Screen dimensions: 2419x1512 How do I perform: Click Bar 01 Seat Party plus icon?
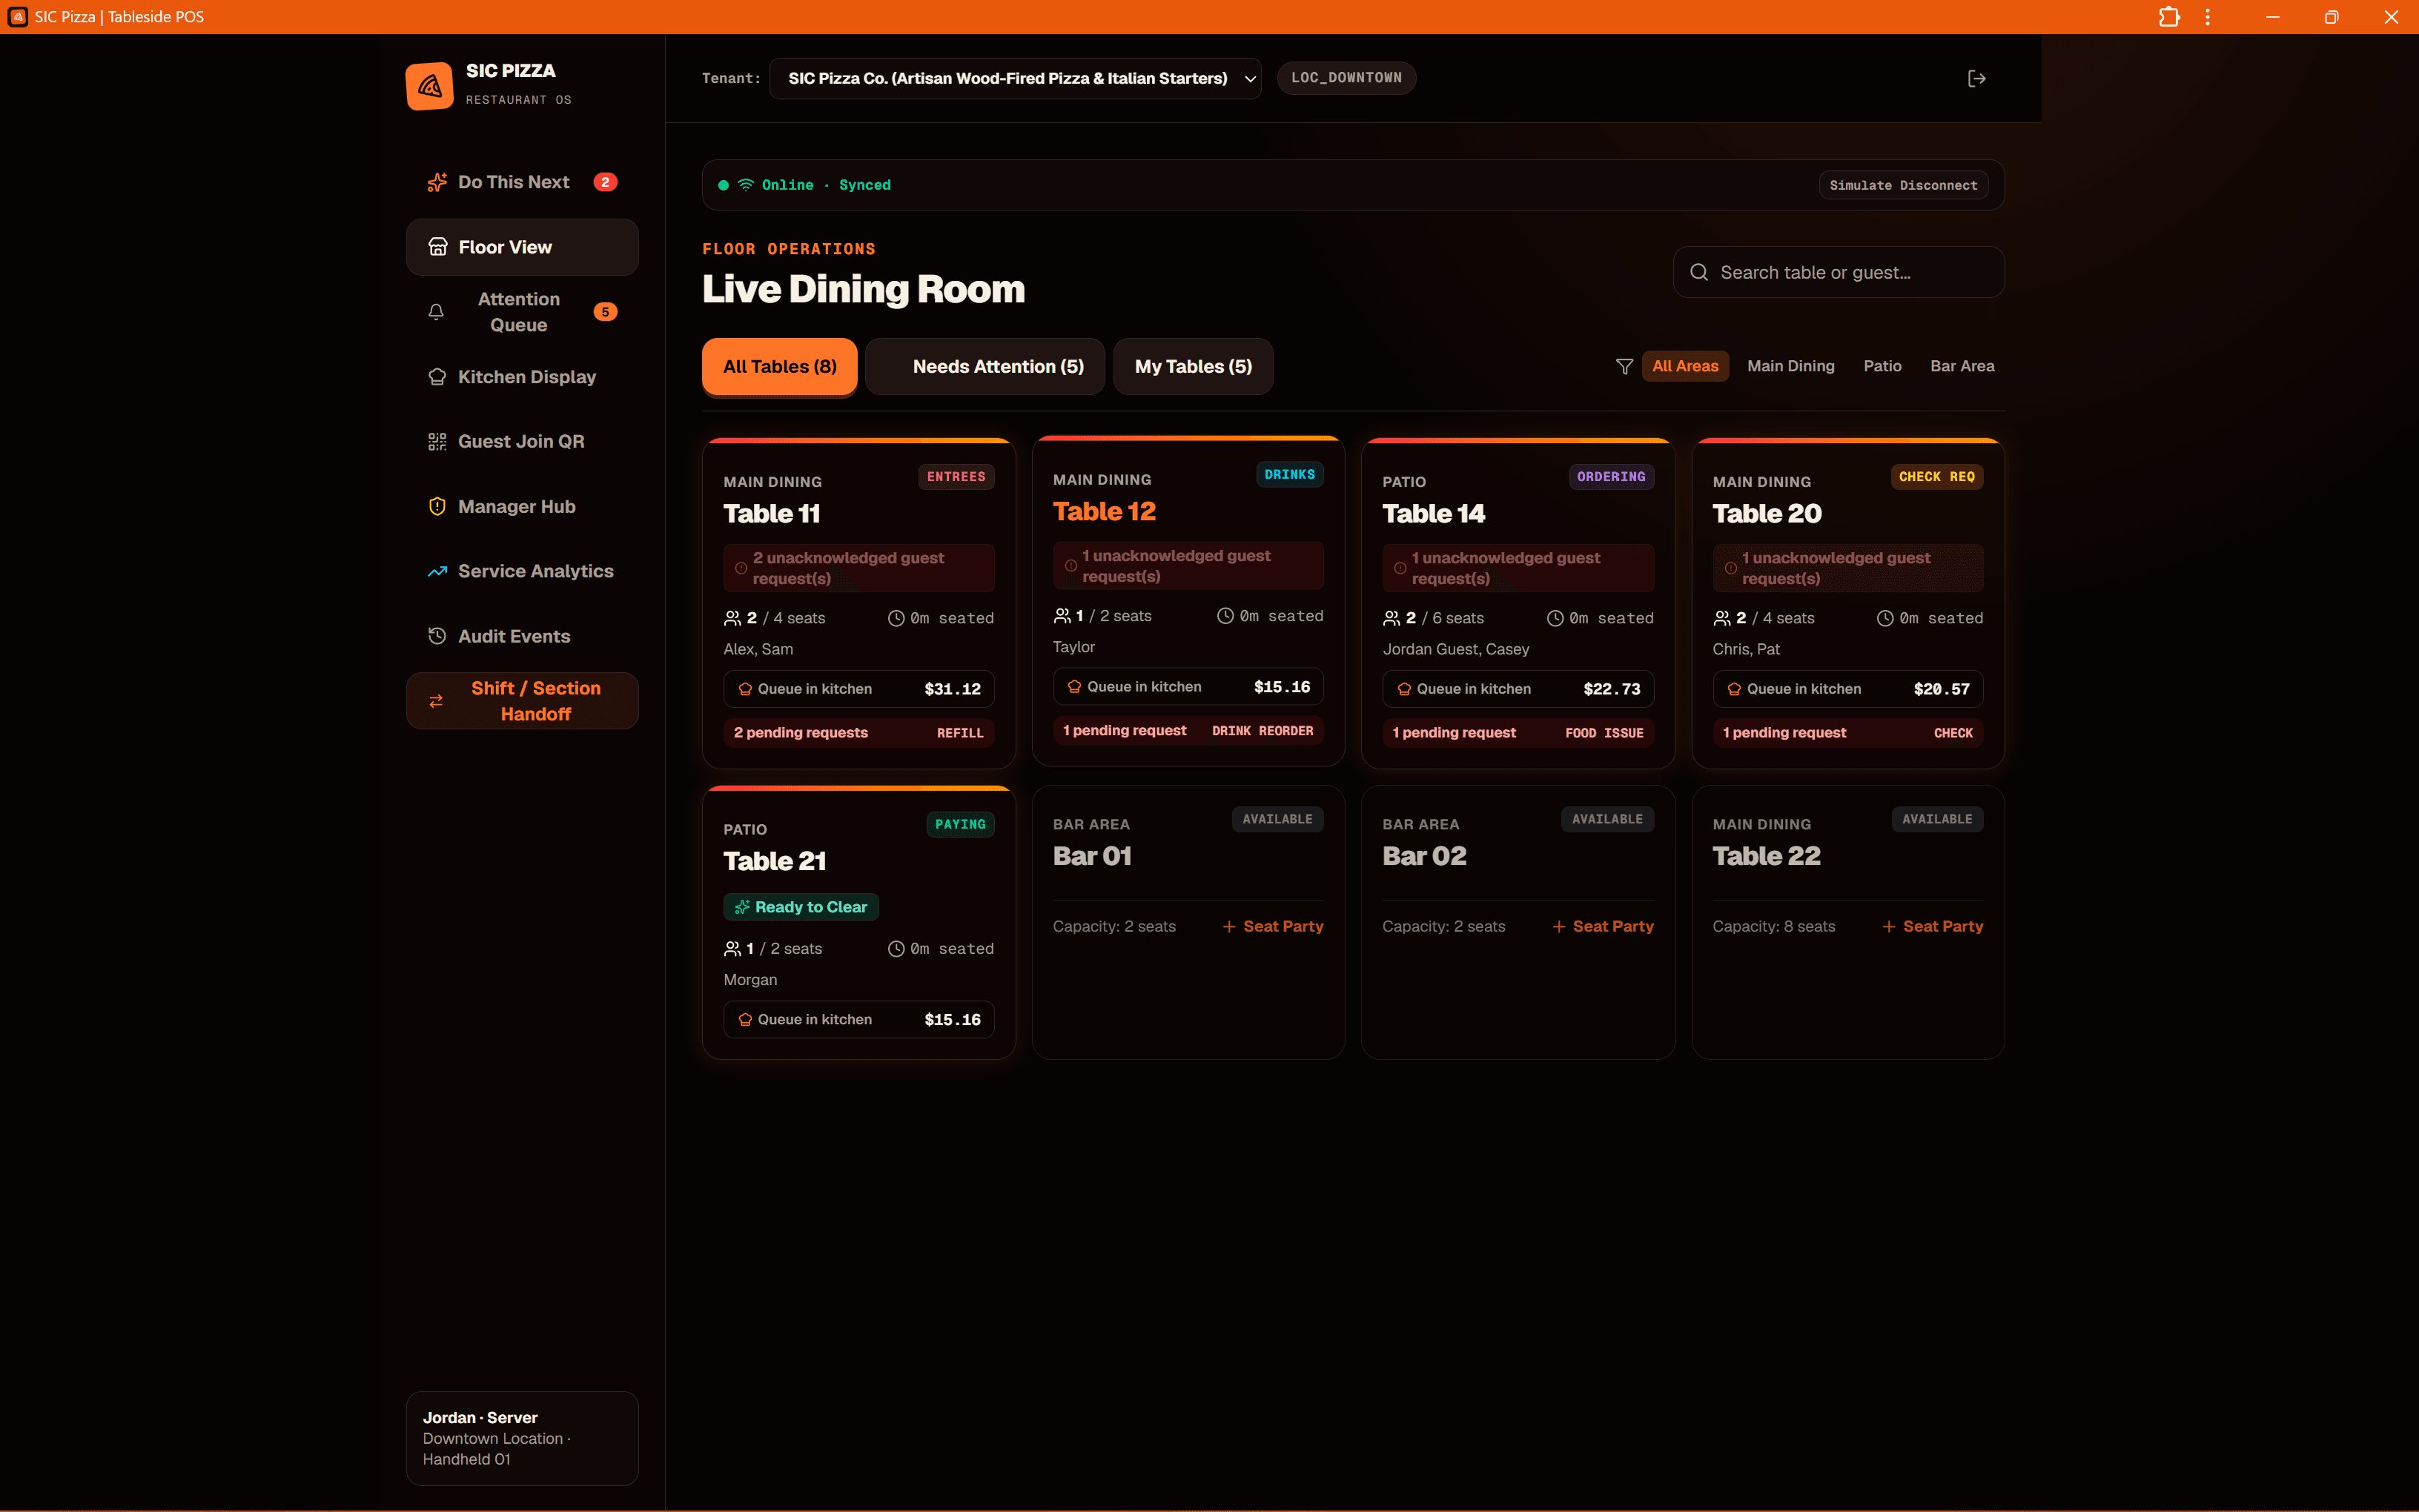(1229, 927)
